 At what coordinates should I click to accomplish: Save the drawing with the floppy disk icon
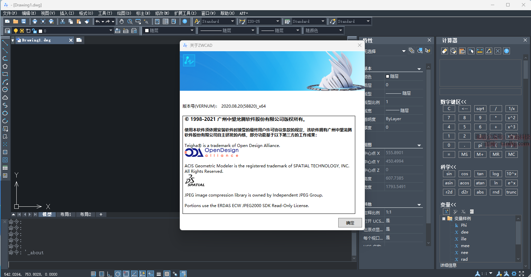[x=24, y=21]
